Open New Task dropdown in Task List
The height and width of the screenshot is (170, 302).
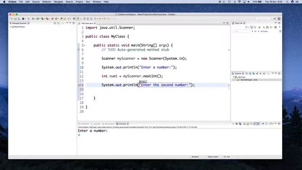248,27
